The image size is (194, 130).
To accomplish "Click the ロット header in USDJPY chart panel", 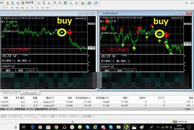I will click(x=32, y=70).
